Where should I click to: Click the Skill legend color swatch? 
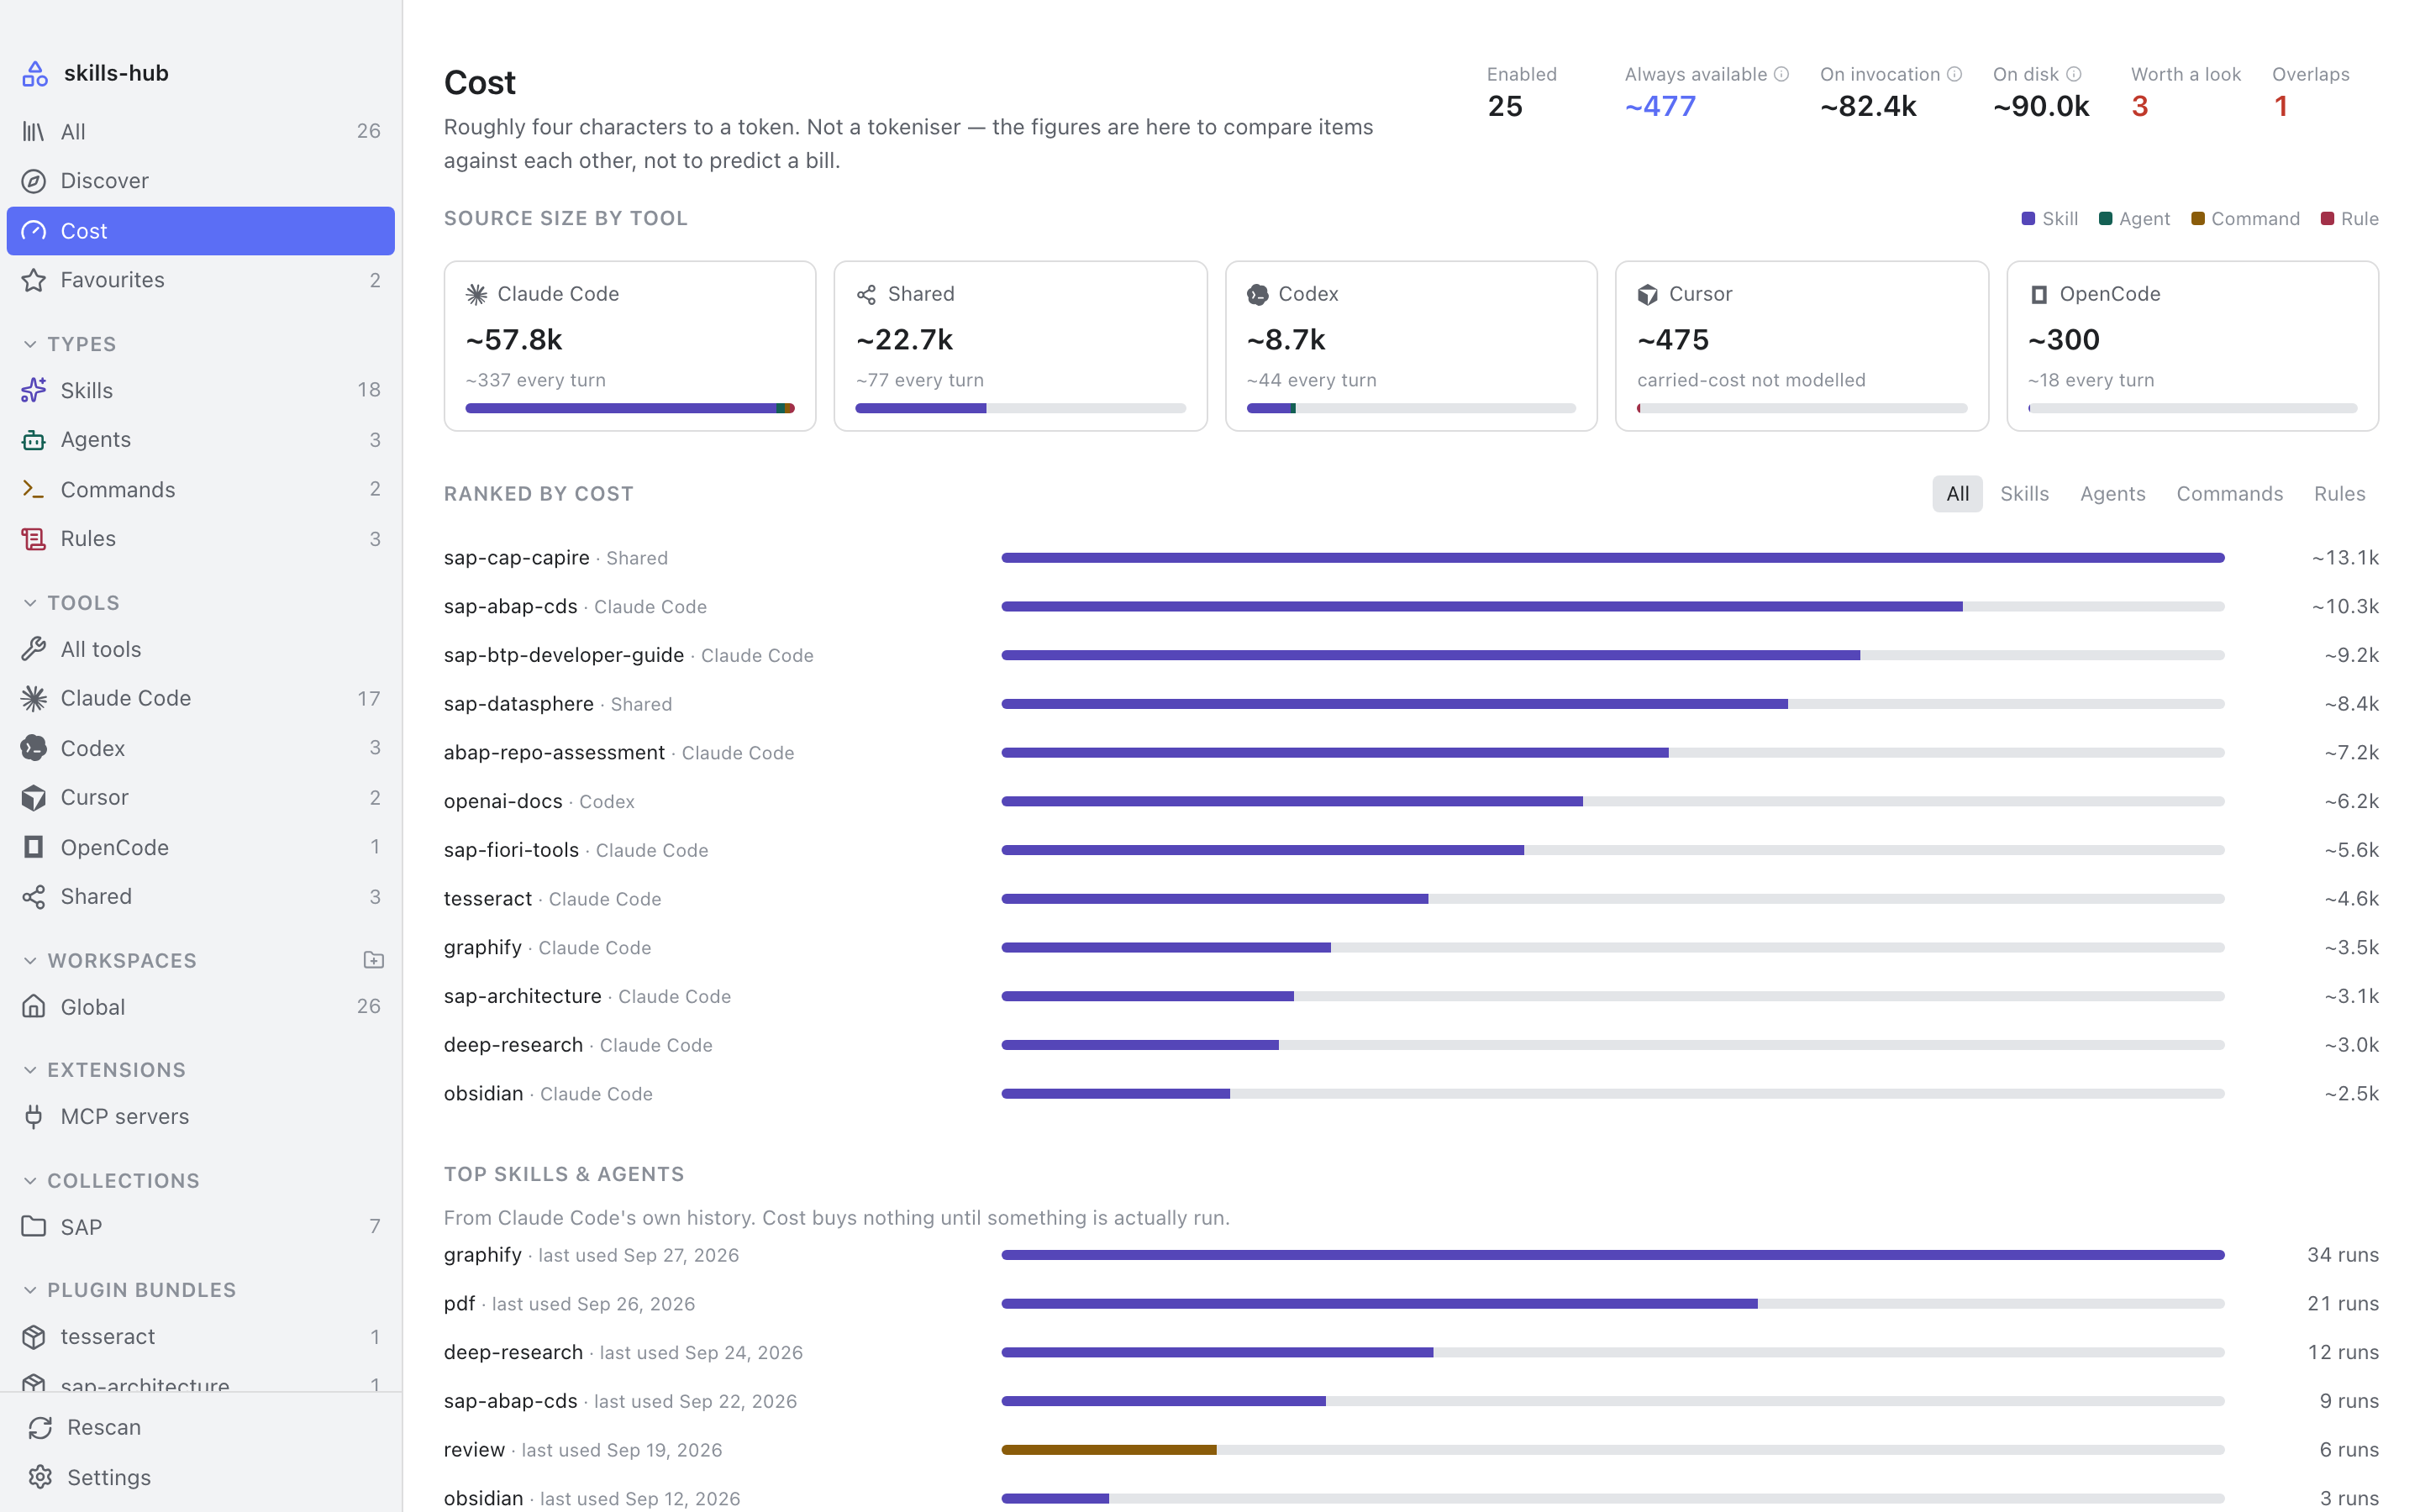[2028, 219]
